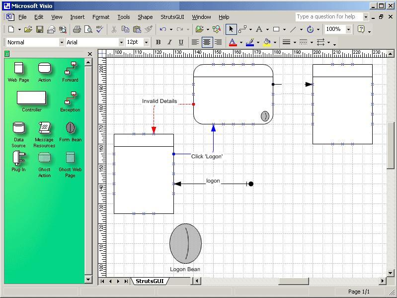The height and width of the screenshot is (298, 397).
Task: Expand the Rectangle tool options arrow
Action: (284, 30)
